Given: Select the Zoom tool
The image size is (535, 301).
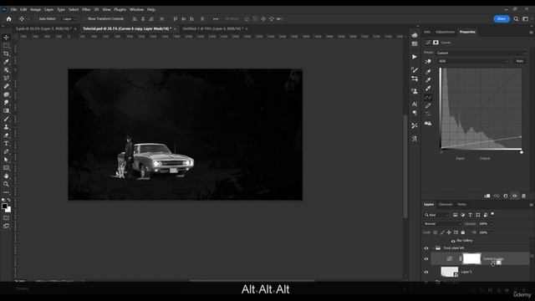Looking at the screenshot, I should coord(6,184).
